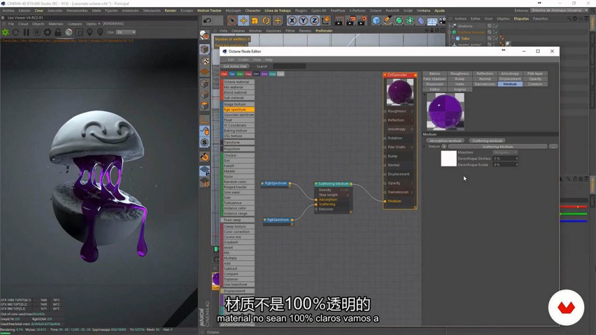Select the live selection arrow tool
596x335 pixels.
point(232,20)
